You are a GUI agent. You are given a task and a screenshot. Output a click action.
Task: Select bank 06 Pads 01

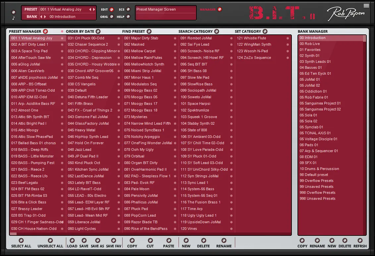pos(331,145)
